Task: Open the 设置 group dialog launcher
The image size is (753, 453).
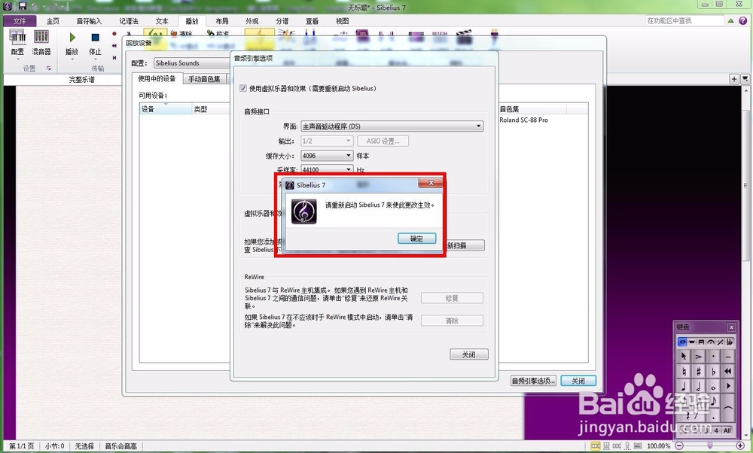Action: (48, 68)
